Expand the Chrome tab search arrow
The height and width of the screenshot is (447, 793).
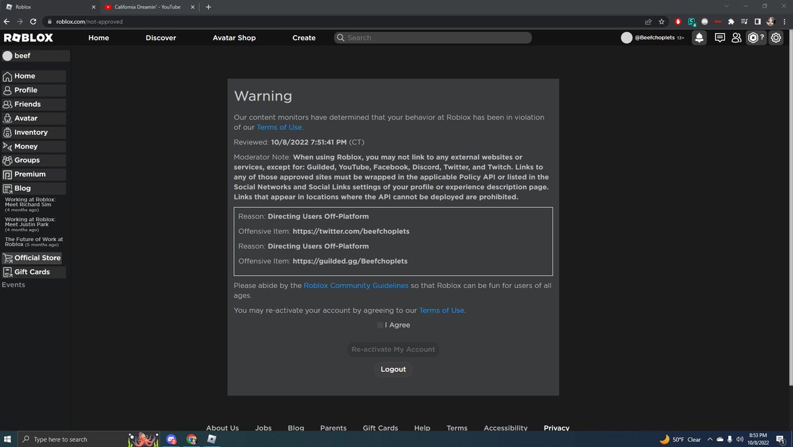[x=727, y=7]
